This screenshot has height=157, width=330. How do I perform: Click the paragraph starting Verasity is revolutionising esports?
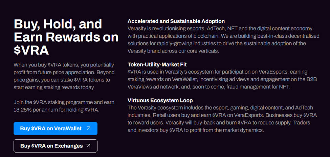(223, 40)
